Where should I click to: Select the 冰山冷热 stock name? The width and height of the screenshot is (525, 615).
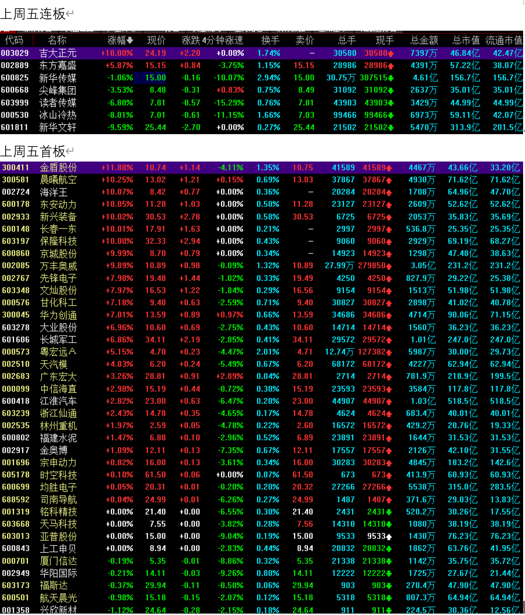[x=58, y=115]
